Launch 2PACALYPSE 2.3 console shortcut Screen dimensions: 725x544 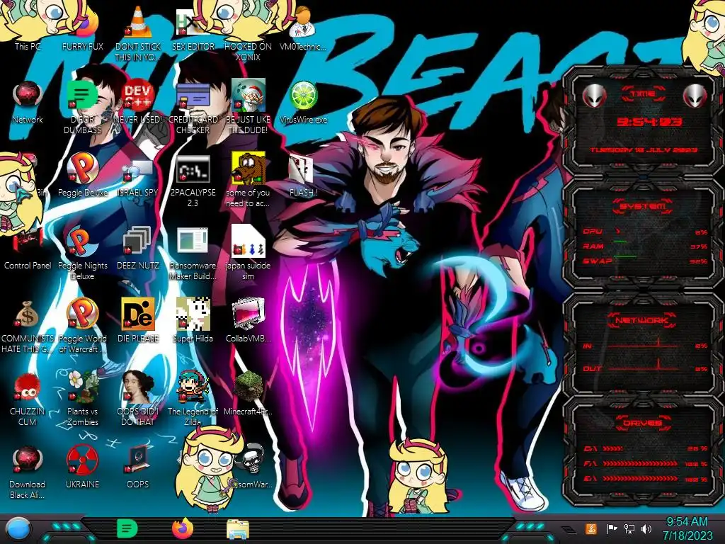pos(193,181)
